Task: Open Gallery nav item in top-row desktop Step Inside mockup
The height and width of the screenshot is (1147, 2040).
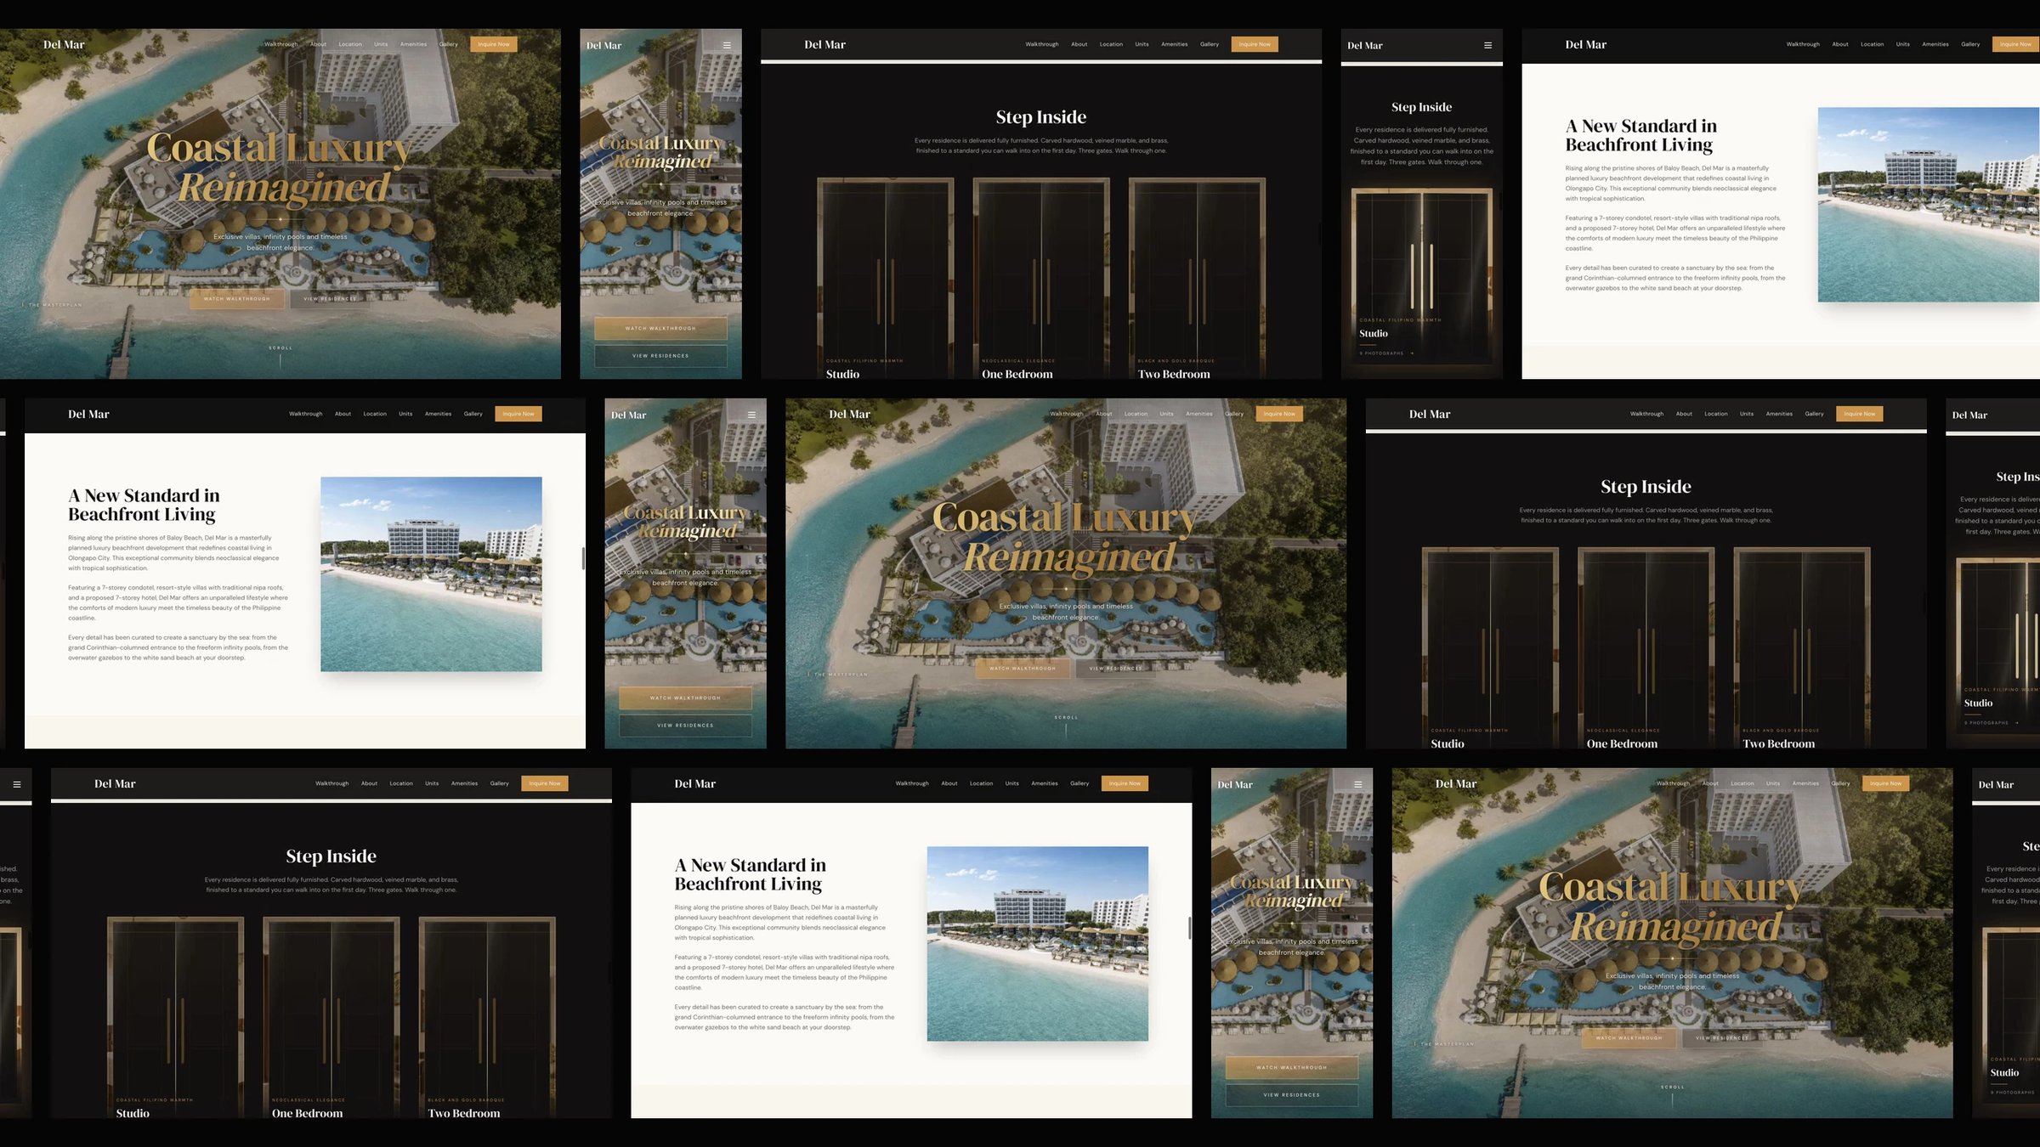Action: [x=1209, y=44]
